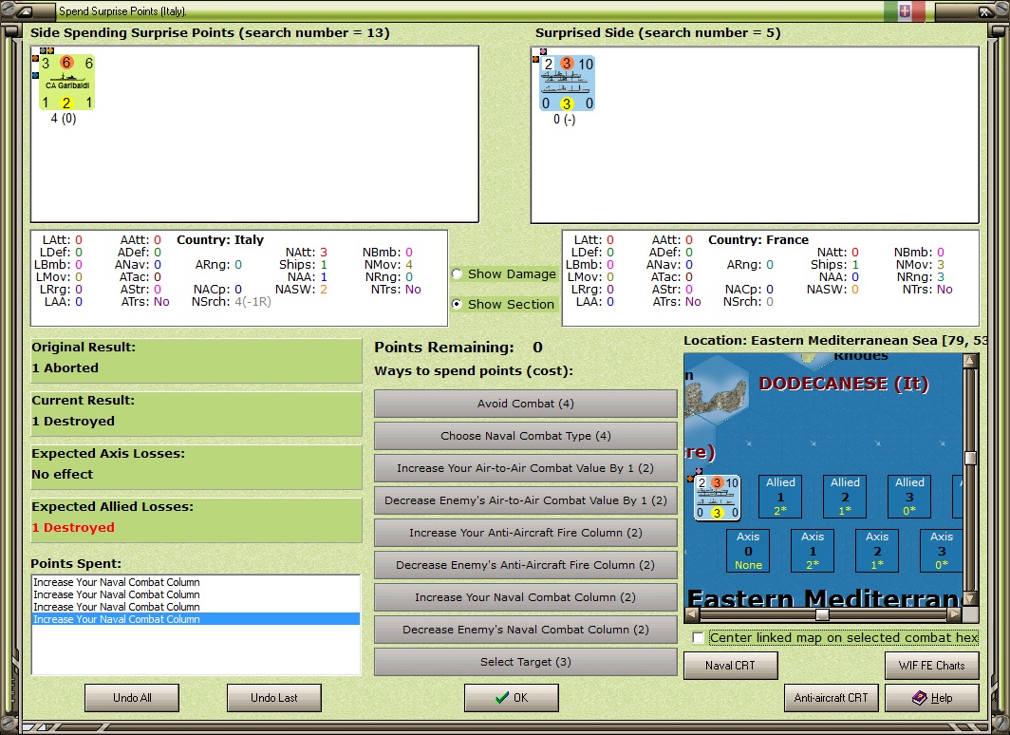Click the Axis 1 sea box section
Image resolution: width=1010 pixels, height=735 pixels.
pyautogui.click(x=813, y=550)
